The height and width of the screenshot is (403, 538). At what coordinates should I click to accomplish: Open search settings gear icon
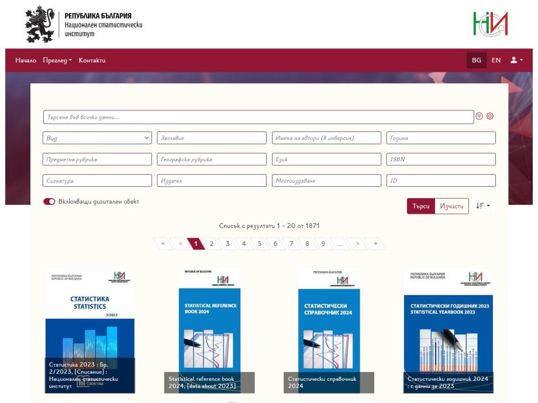[490, 117]
